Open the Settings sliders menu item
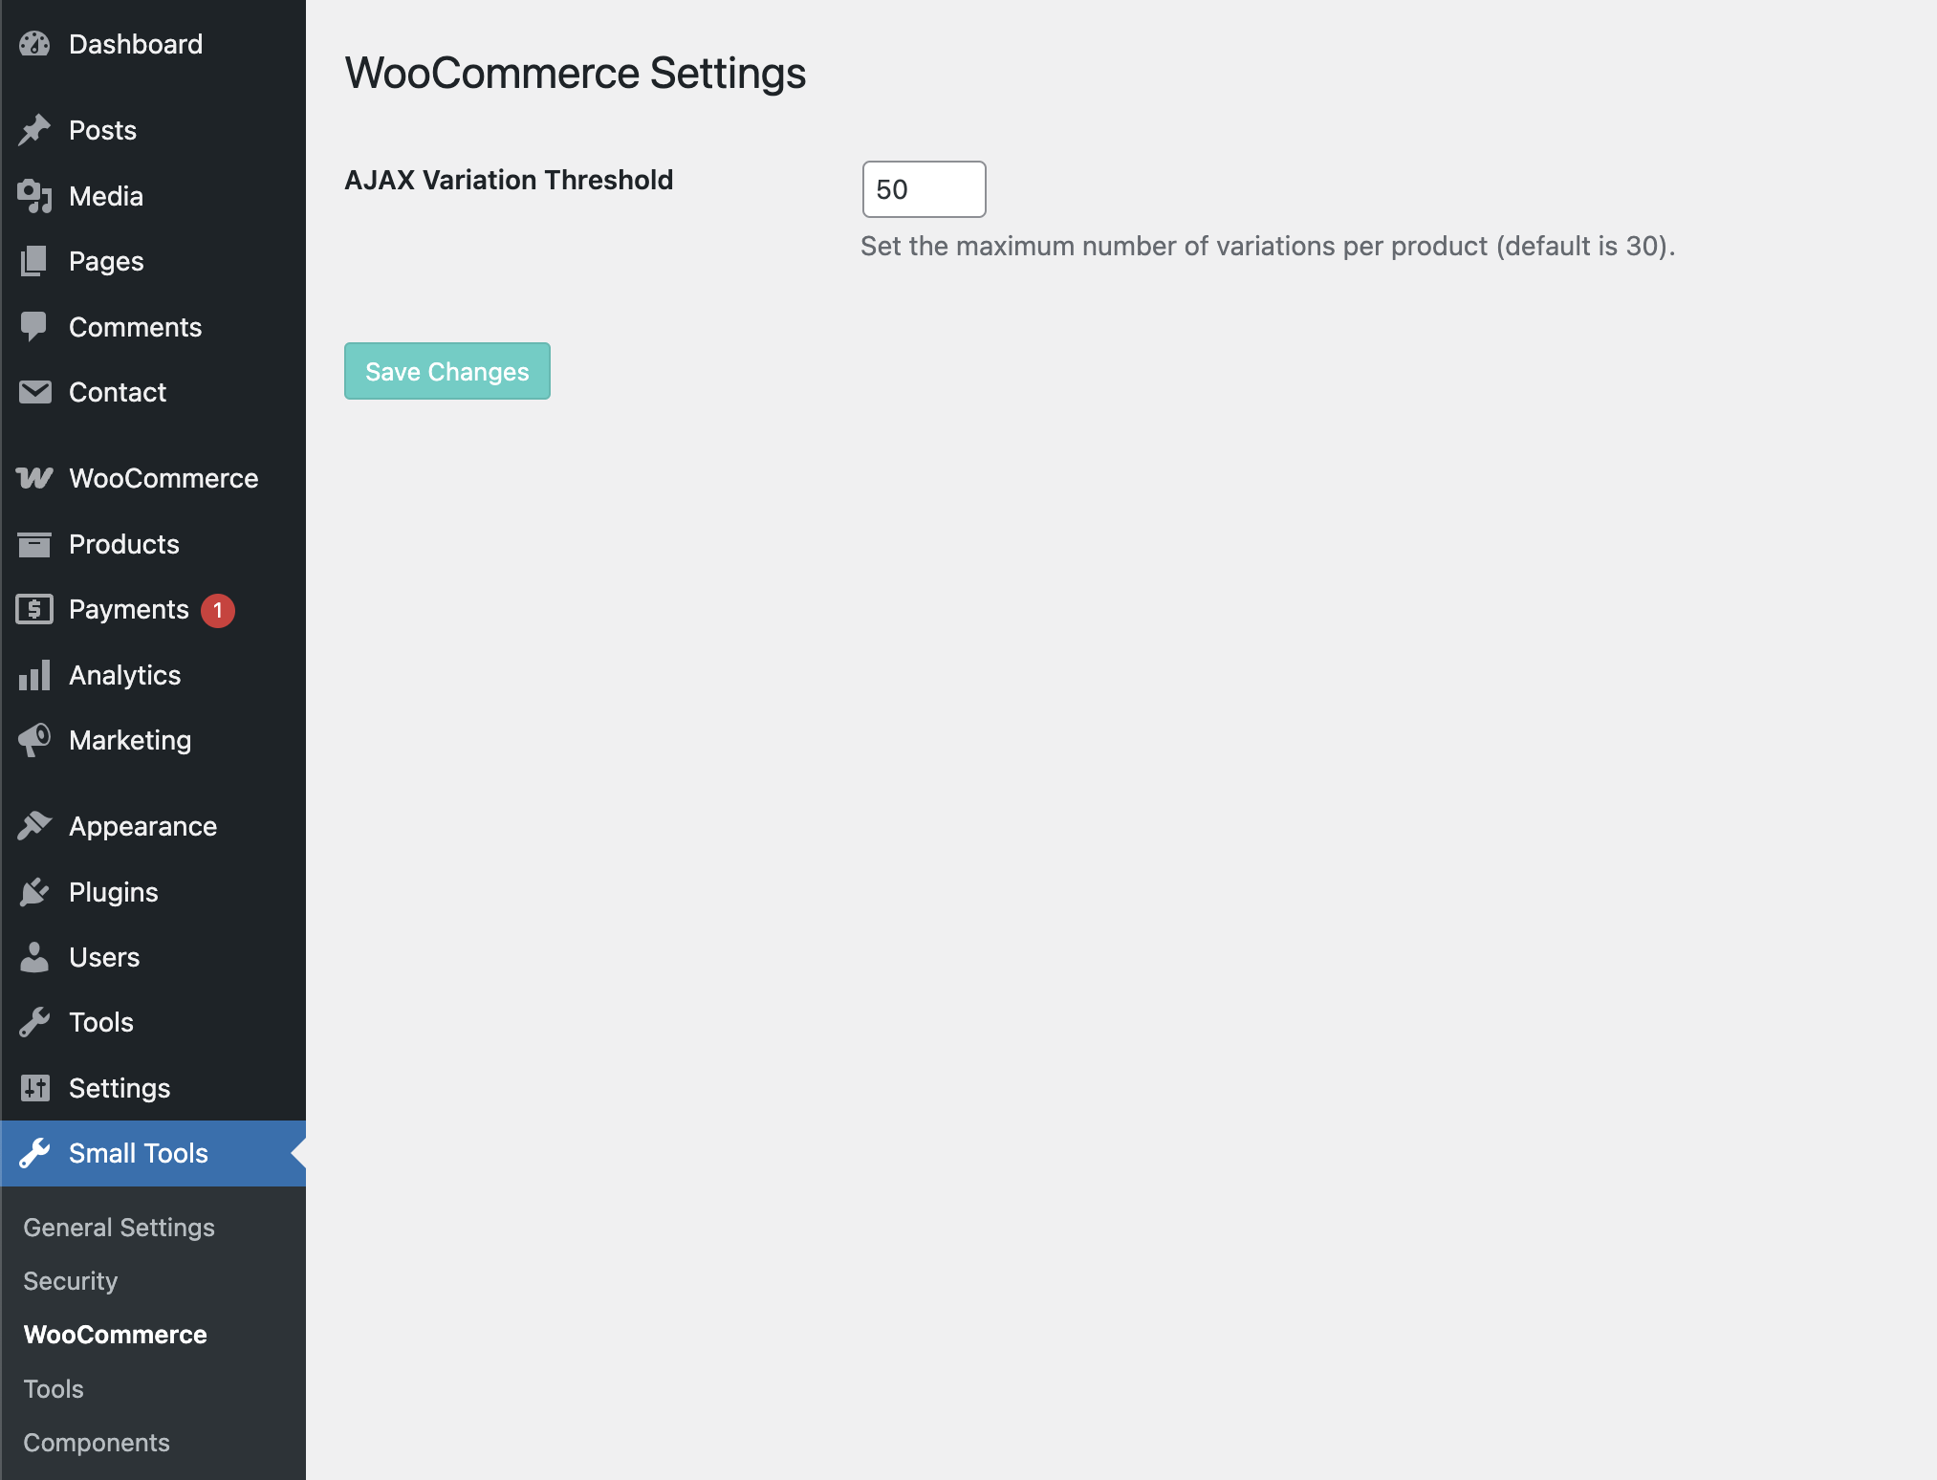 point(120,1088)
